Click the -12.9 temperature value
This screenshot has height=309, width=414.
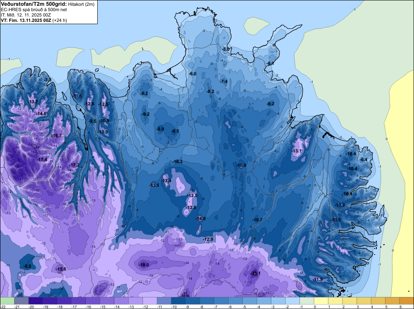[208, 239]
